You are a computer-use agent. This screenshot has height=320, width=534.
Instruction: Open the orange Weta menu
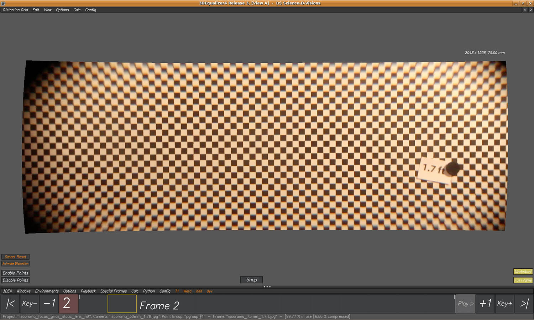[x=187, y=291]
